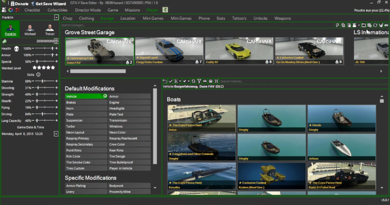The image size is (390, 205).
Task: Adjust the Driving skill slider
Action: click(45, 114)
